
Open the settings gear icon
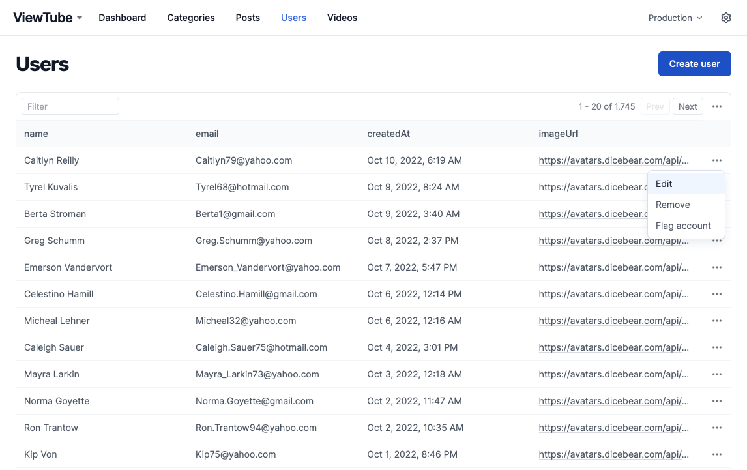click(x=726, y=18)
